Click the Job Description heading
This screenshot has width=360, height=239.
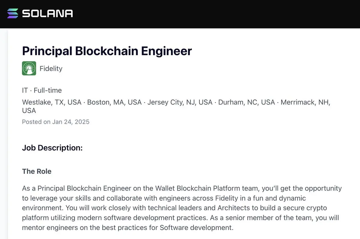(x=52, y=148)
